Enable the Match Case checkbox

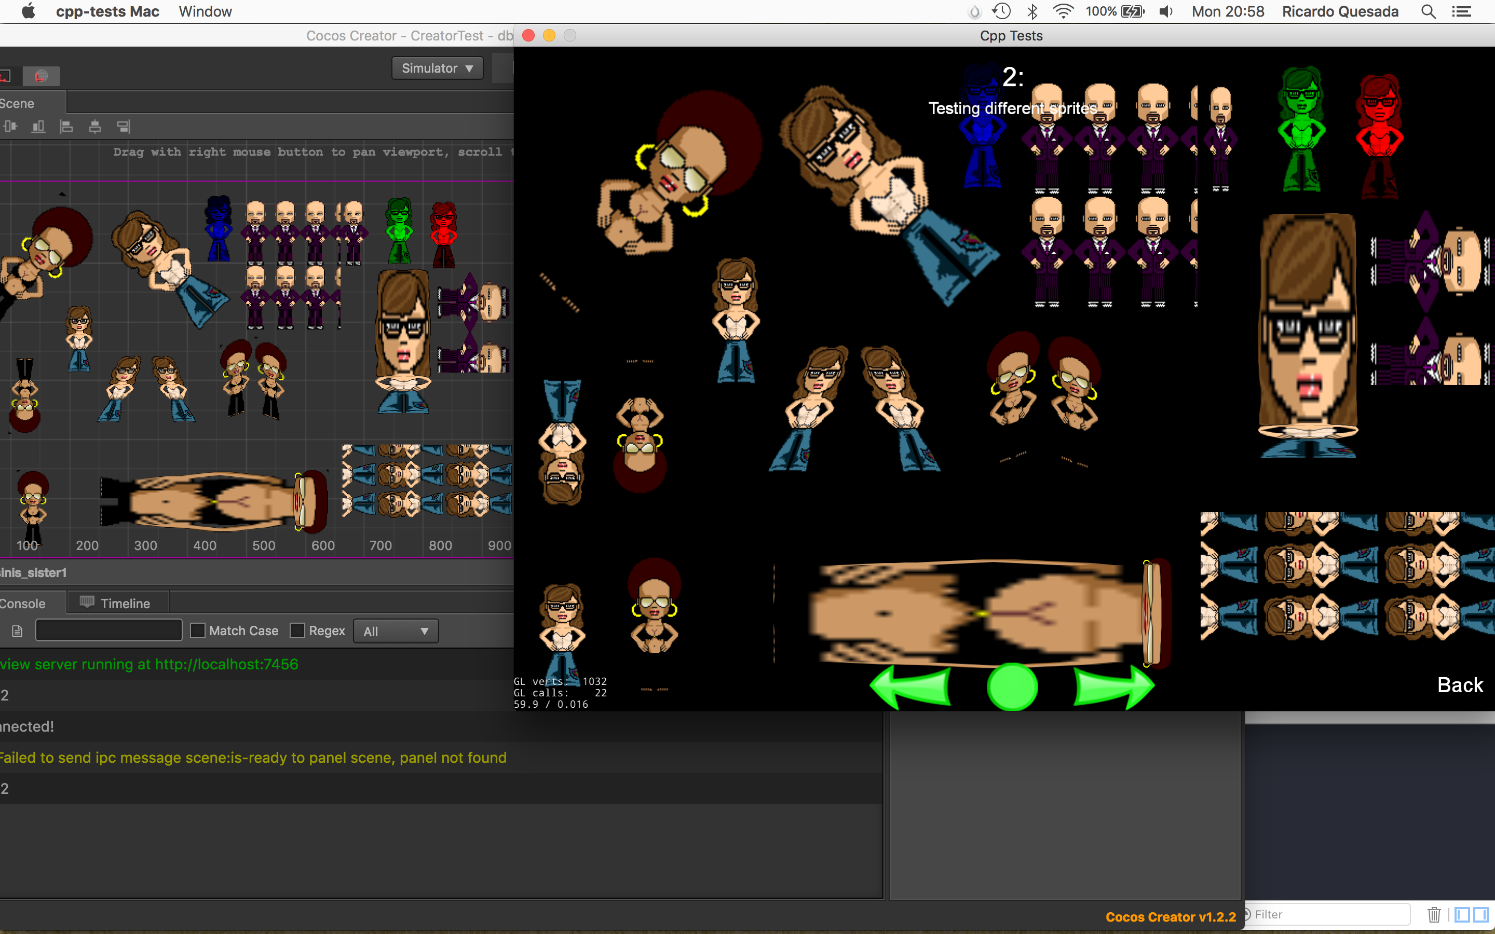pyautogui.click(x=198, y=630)
